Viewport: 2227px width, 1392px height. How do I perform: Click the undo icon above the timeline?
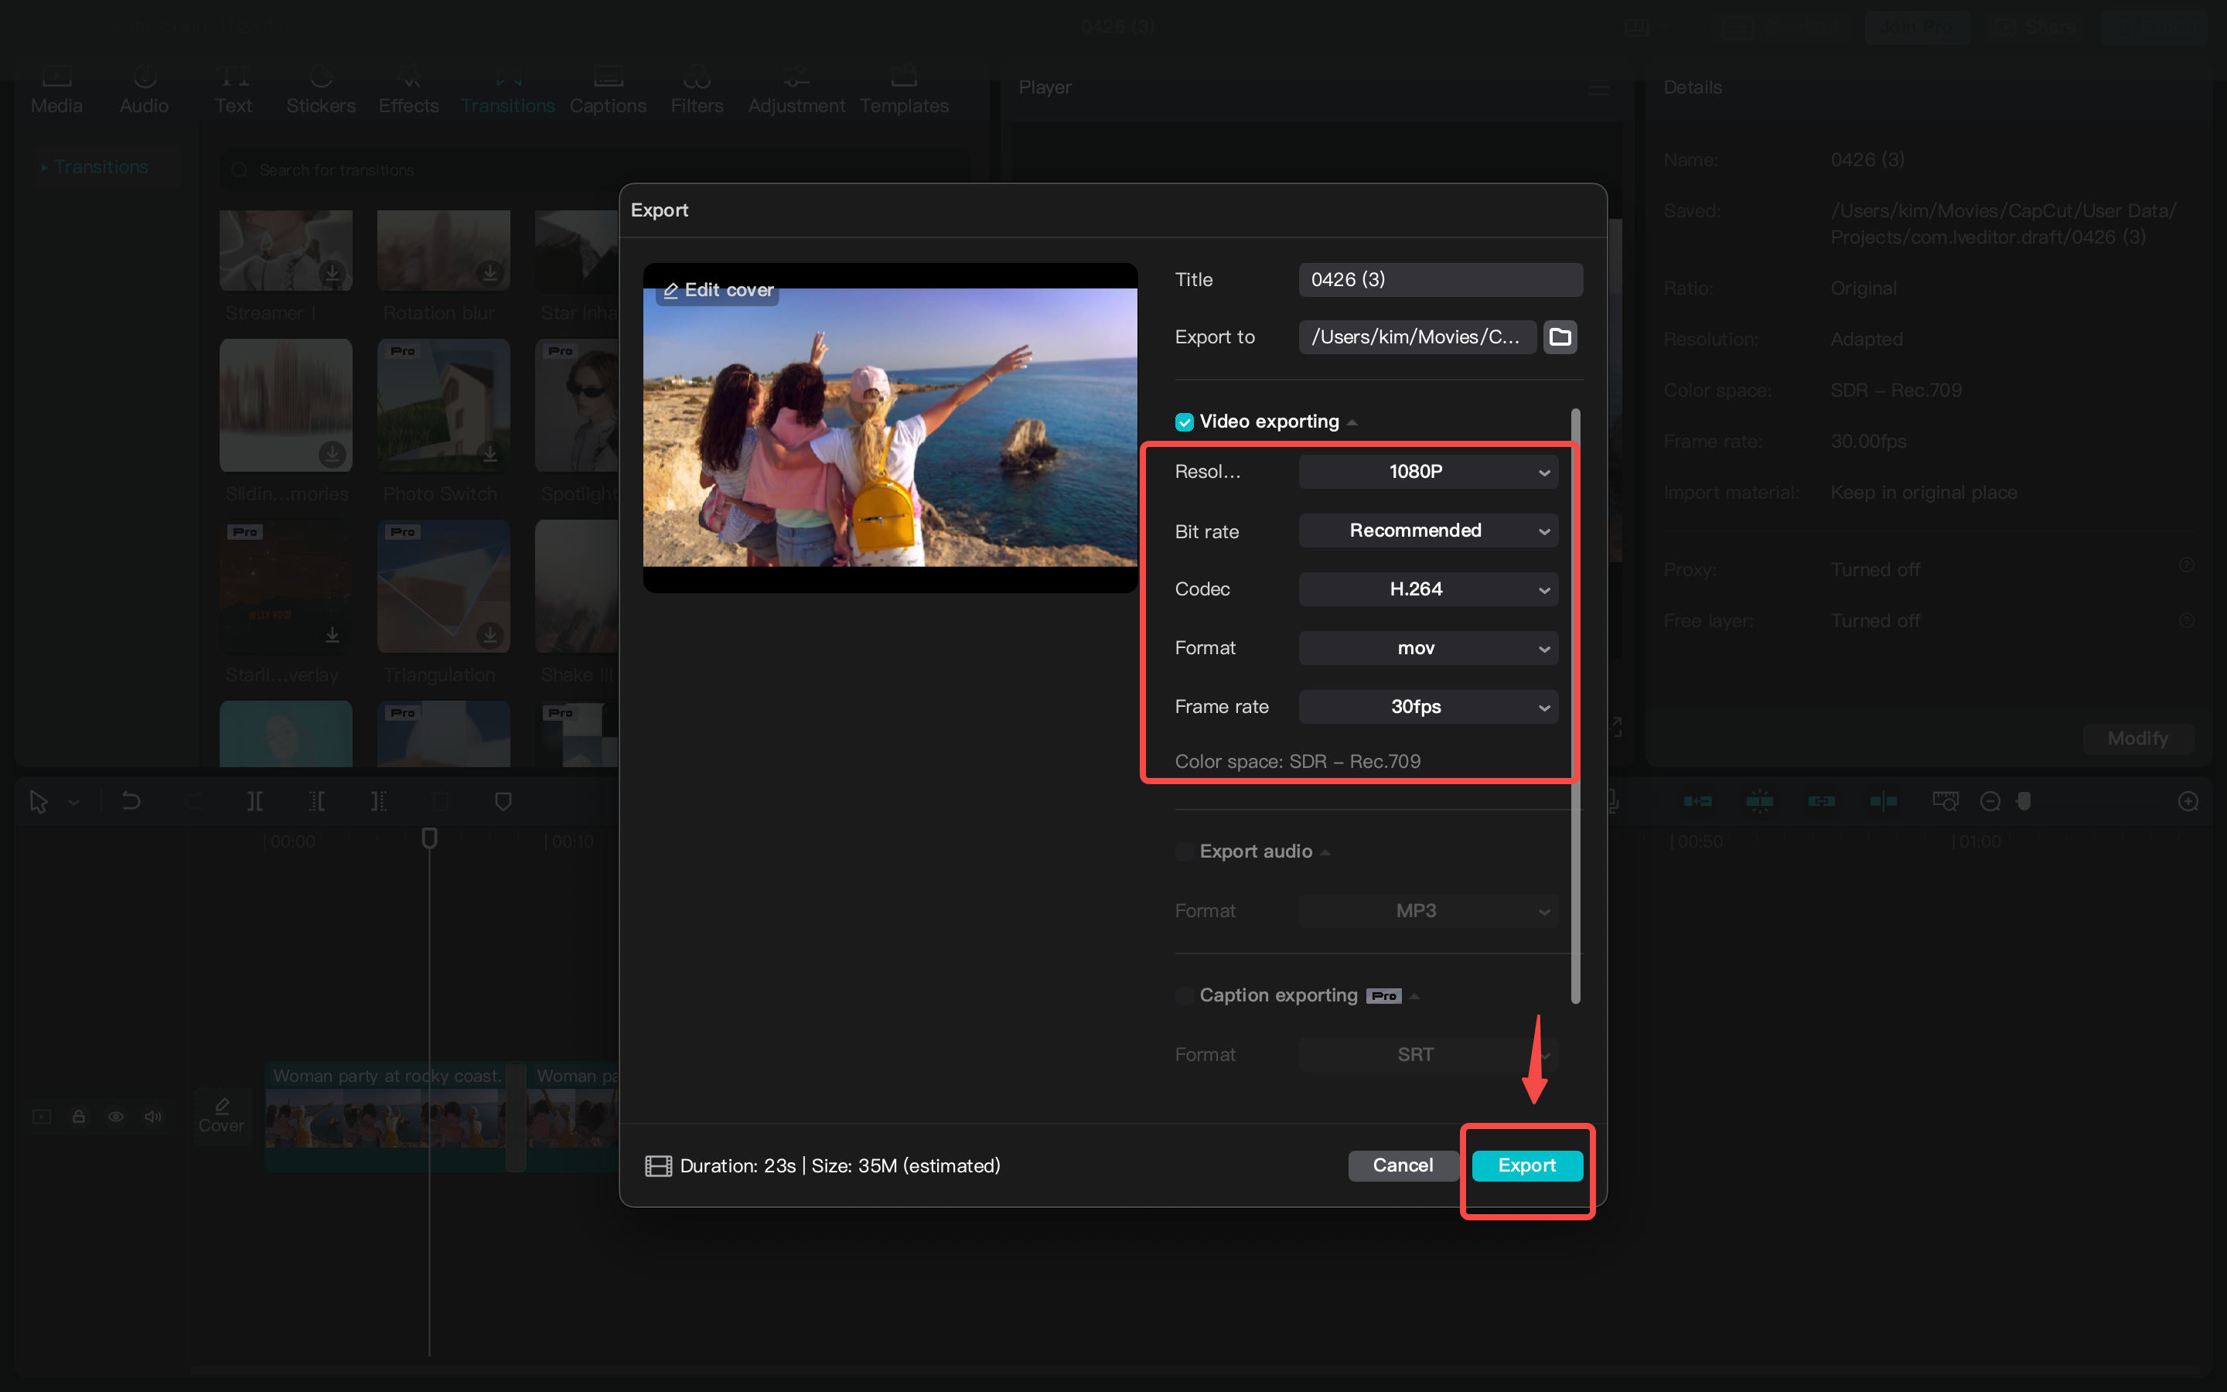pos(131,801)
